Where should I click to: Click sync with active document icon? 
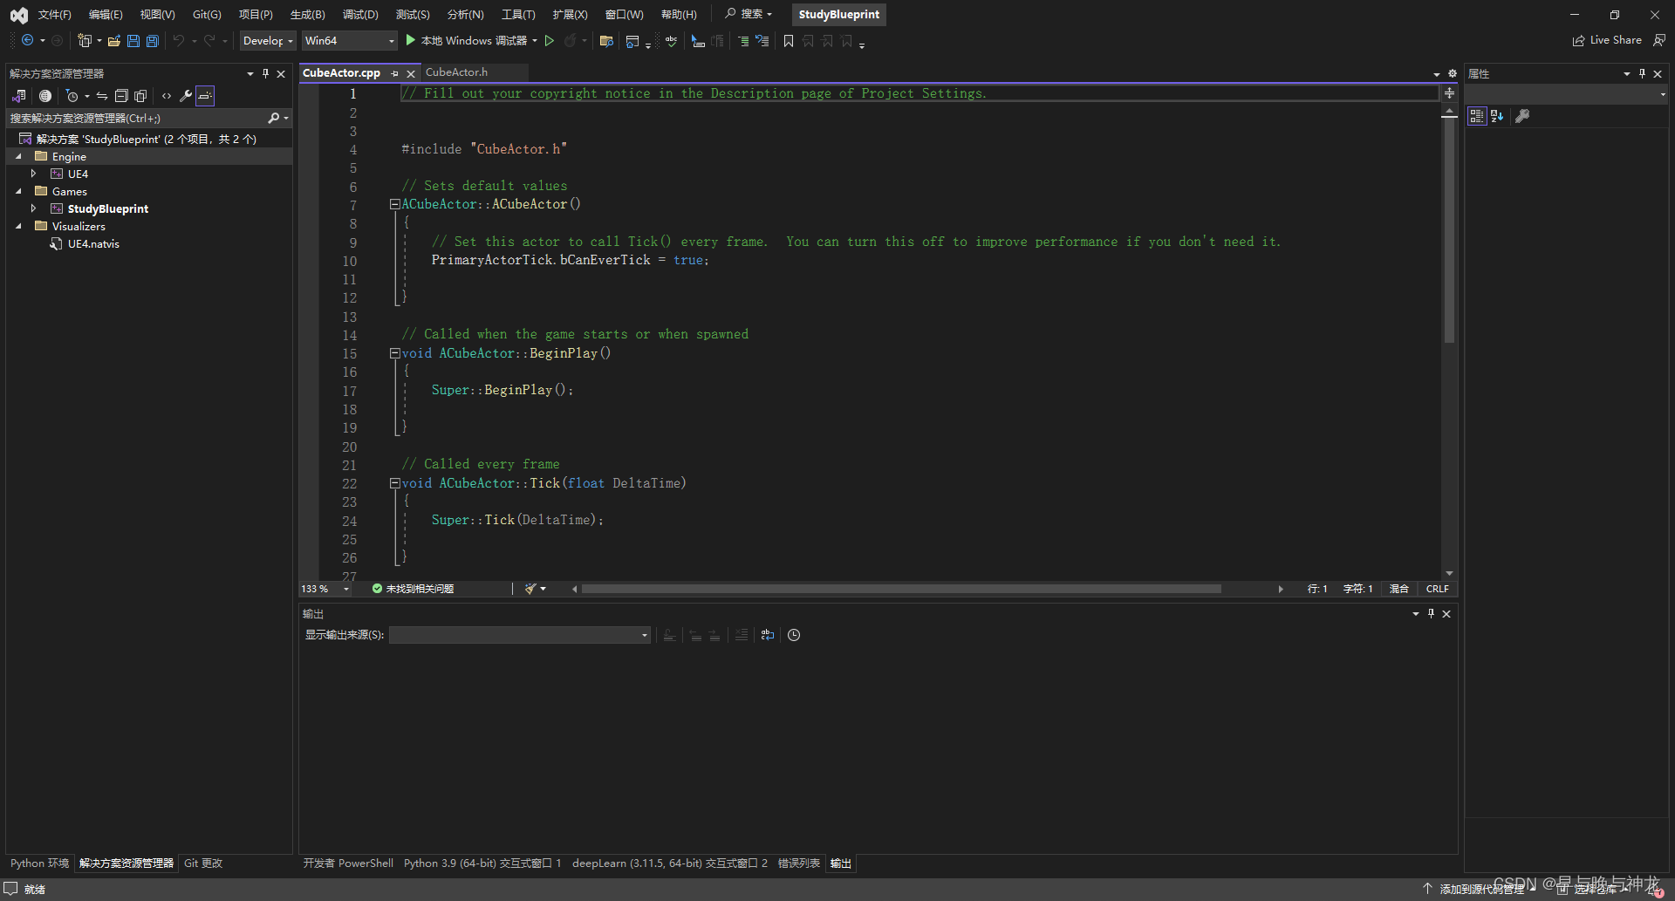tap(102, 96)
